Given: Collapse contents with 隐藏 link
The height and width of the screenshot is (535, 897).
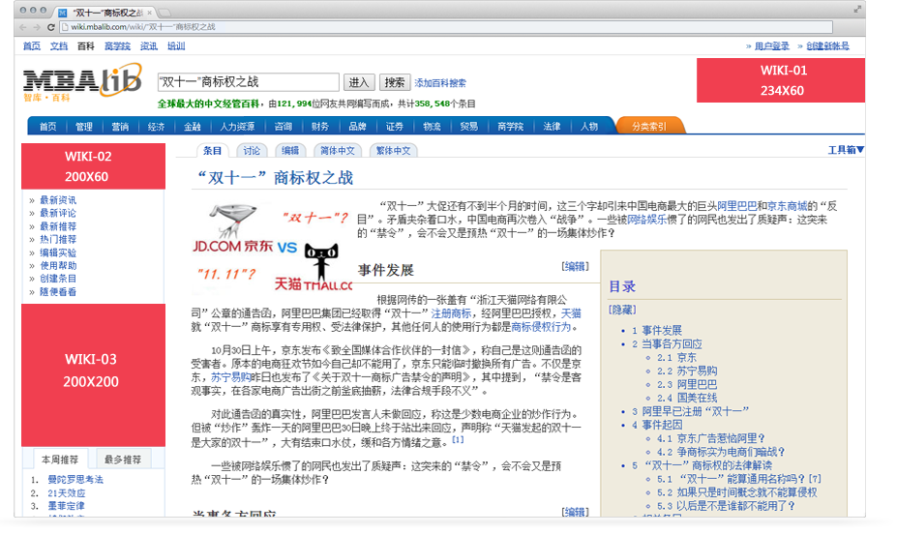Looking at the screenshot, I should pyautogui.click(x=622, y=310).
